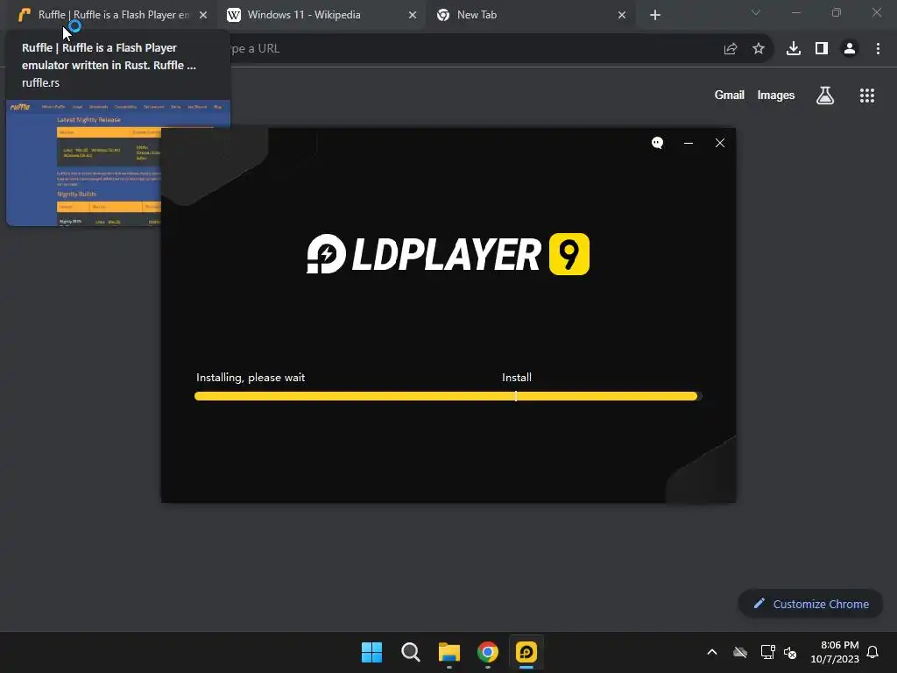
Task: Open the notifications bell icon
Action: 872,652
